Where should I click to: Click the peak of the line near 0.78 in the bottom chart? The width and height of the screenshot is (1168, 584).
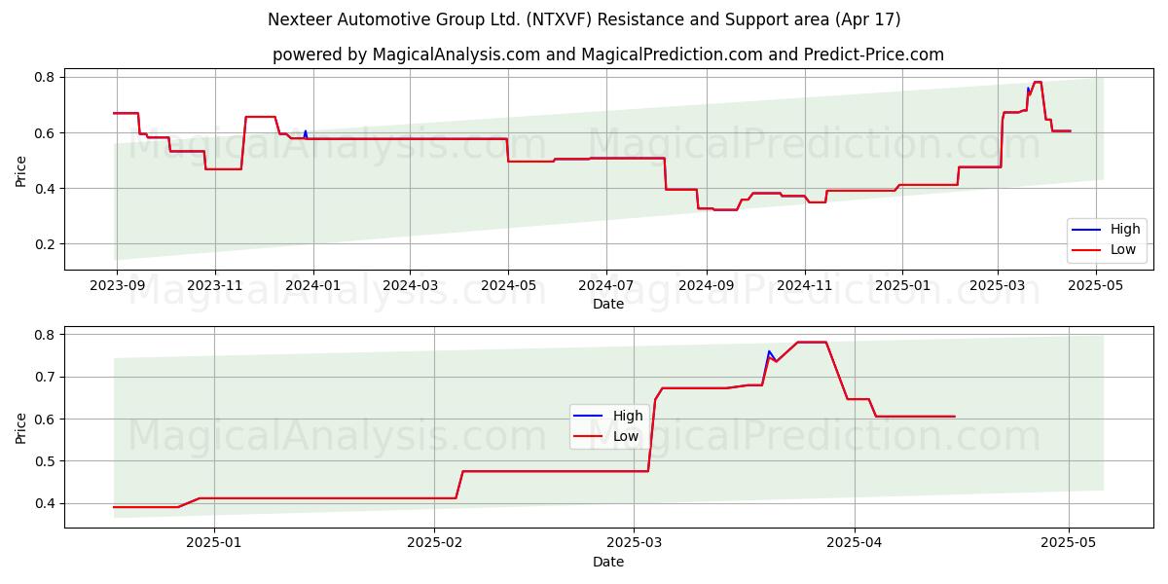pyautogui.click(x=812, y=343)
